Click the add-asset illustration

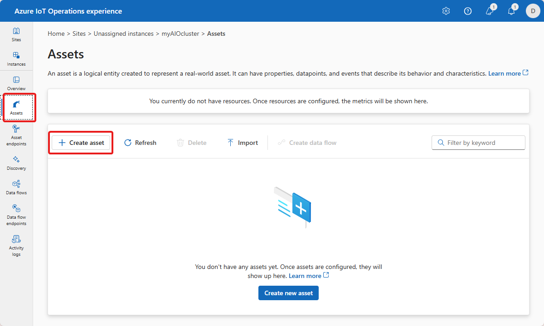(x=293, y=207)
